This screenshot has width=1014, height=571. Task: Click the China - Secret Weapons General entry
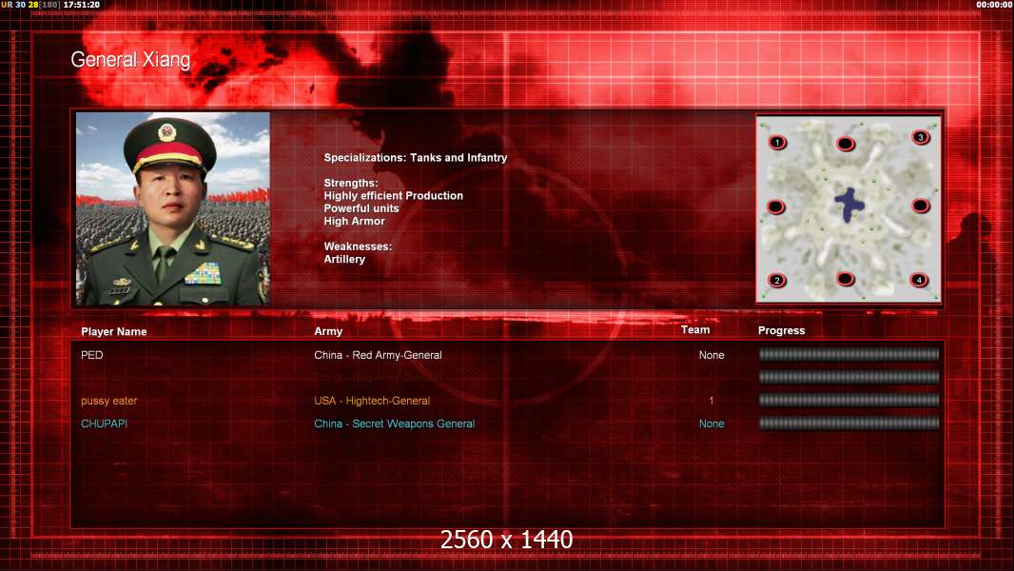(x=395, y=423)
